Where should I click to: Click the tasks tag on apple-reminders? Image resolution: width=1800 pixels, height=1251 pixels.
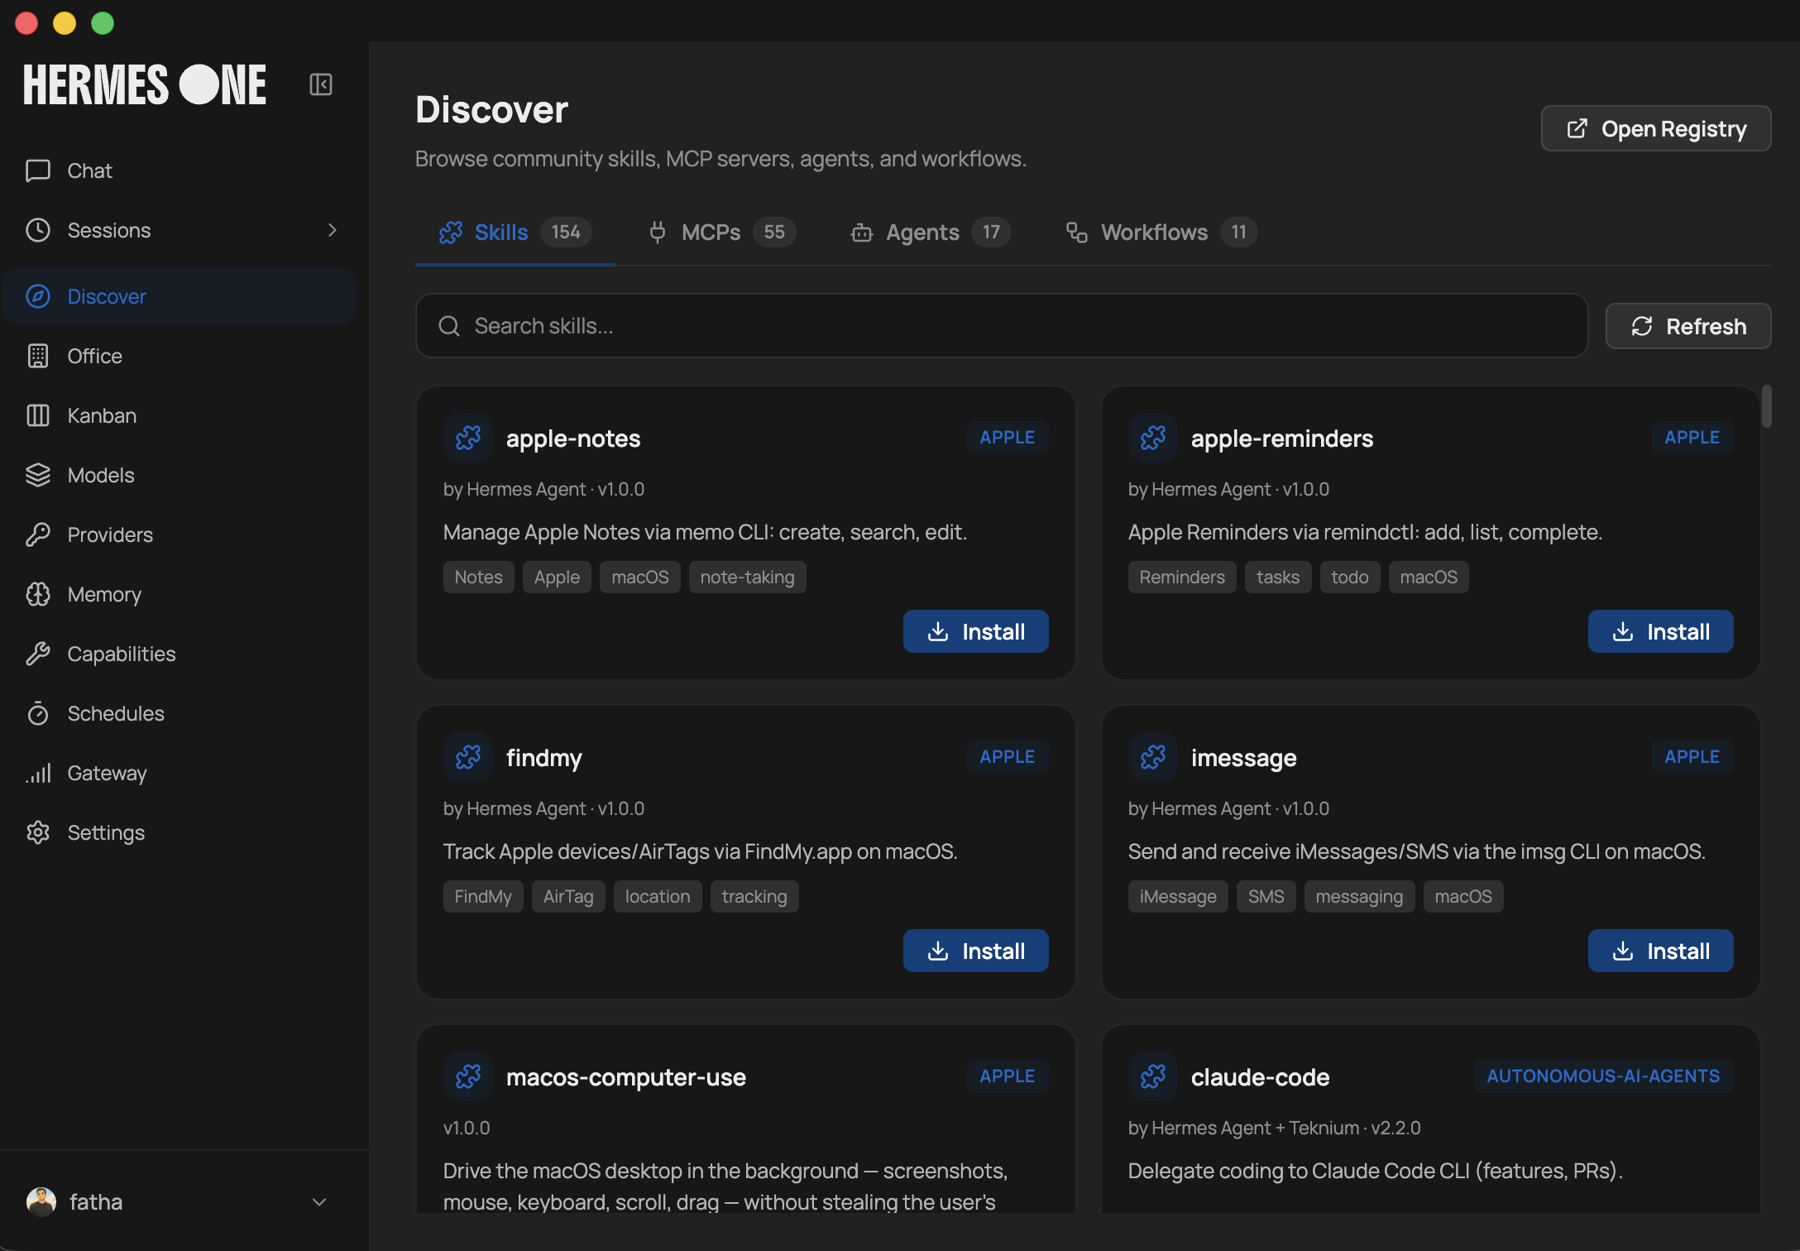tap(1278, 578)
